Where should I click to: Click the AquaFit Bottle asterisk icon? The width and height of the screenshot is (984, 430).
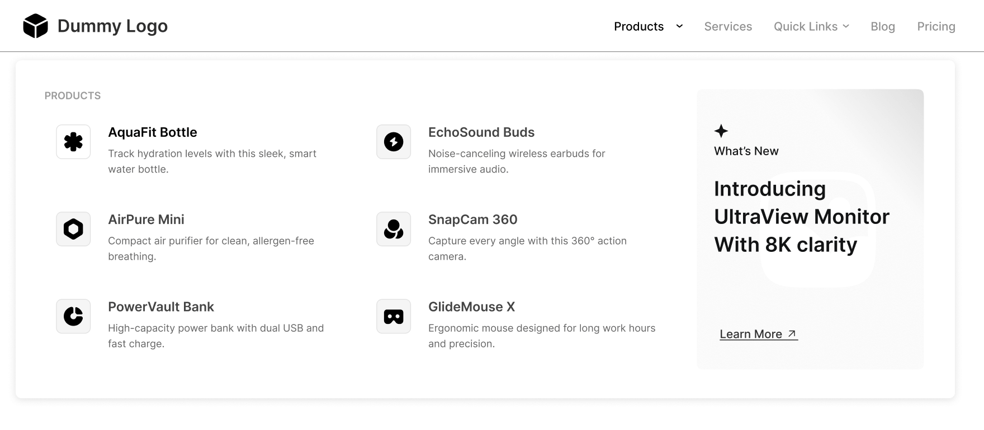pyautogui.click(x=73, y=142)
